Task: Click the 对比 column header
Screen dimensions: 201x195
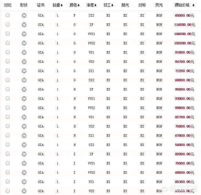Action: coord(8,5)
